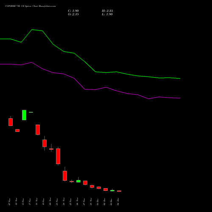Click the 26 Nov date label on the axis
This screenshot has height=212, width=212.
click(x=77, y=202)
